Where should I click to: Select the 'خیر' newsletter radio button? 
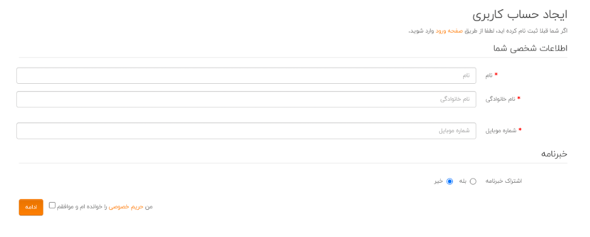449,182
